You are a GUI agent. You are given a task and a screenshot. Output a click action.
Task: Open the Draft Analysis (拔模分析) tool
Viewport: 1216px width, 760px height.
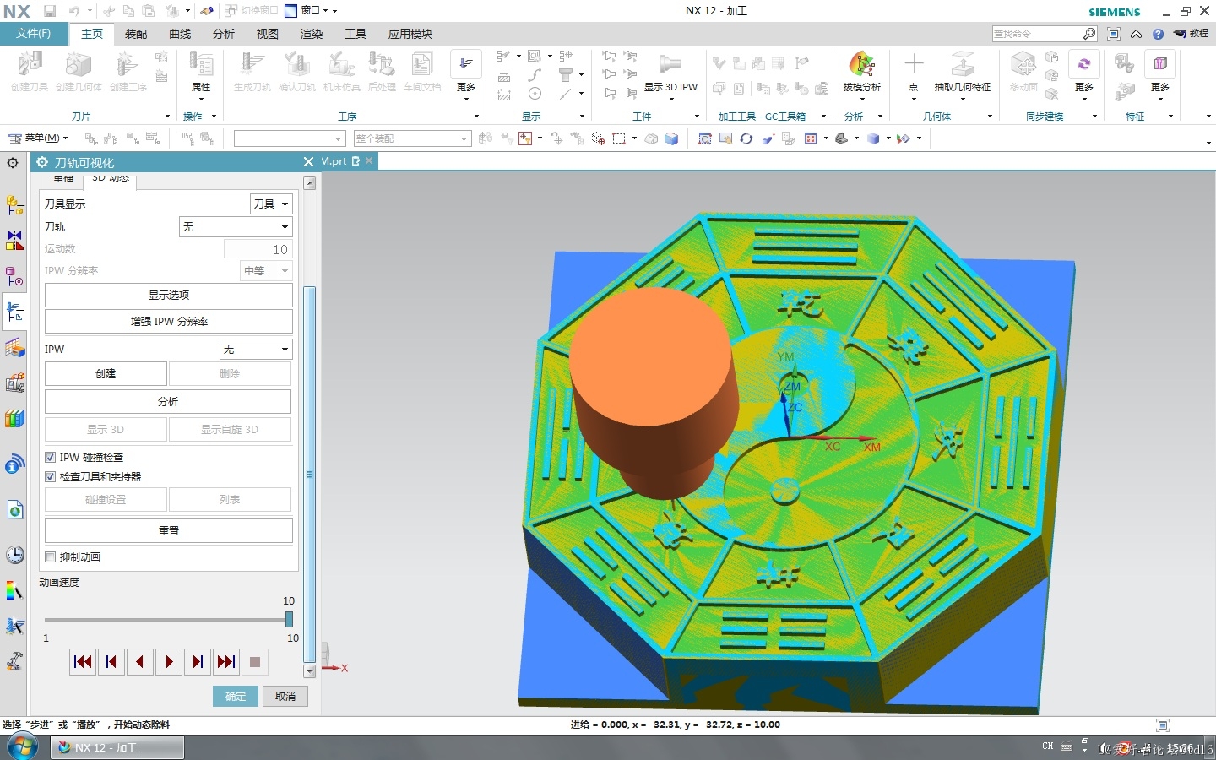(x=861, y=72)
